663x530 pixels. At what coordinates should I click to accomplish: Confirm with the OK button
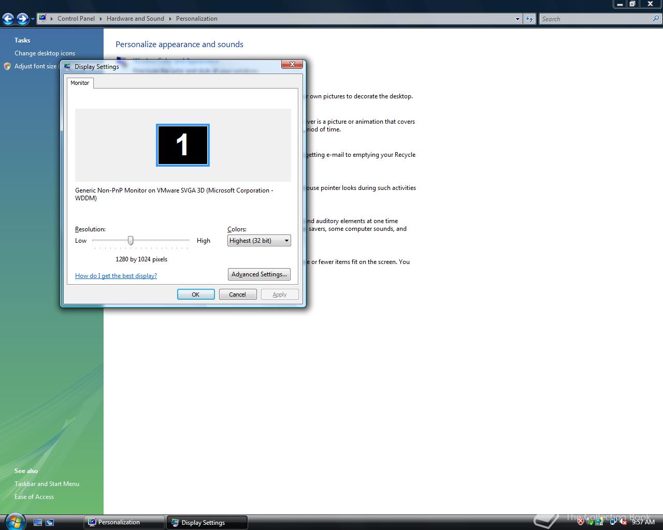(x=196, y=294)
